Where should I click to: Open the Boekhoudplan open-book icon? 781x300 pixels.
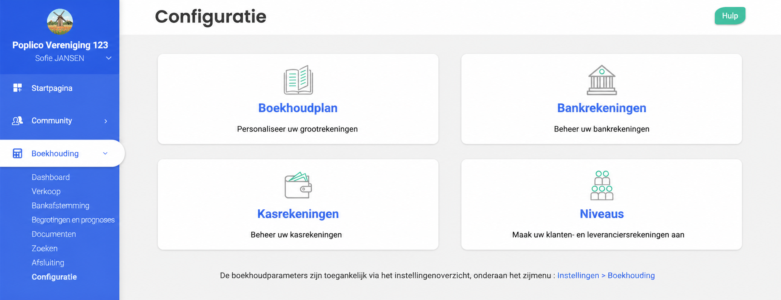pyautogui.click(x=298, y=80)
